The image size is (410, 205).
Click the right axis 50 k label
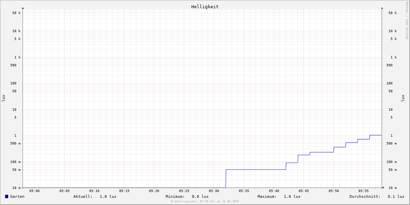(393, 13)
